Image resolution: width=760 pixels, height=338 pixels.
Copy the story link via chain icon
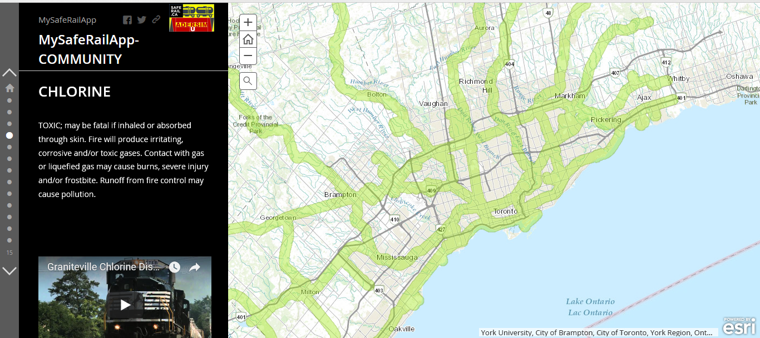[156, 20]
